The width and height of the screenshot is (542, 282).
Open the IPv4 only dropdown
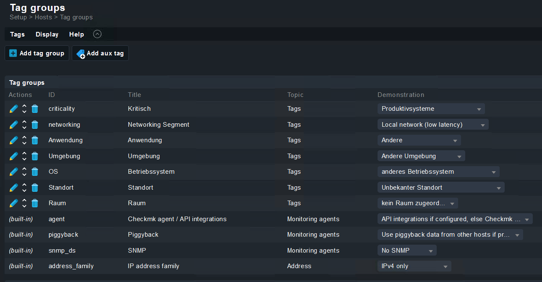(x=414, y=266)
